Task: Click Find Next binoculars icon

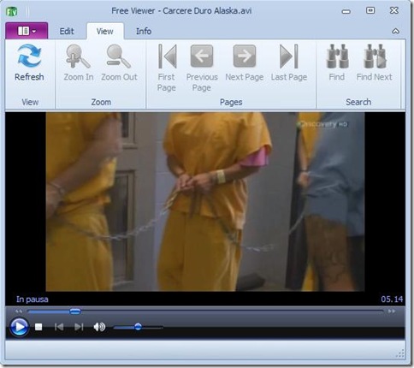Action: pyautogui.click(x=375, y=56)
